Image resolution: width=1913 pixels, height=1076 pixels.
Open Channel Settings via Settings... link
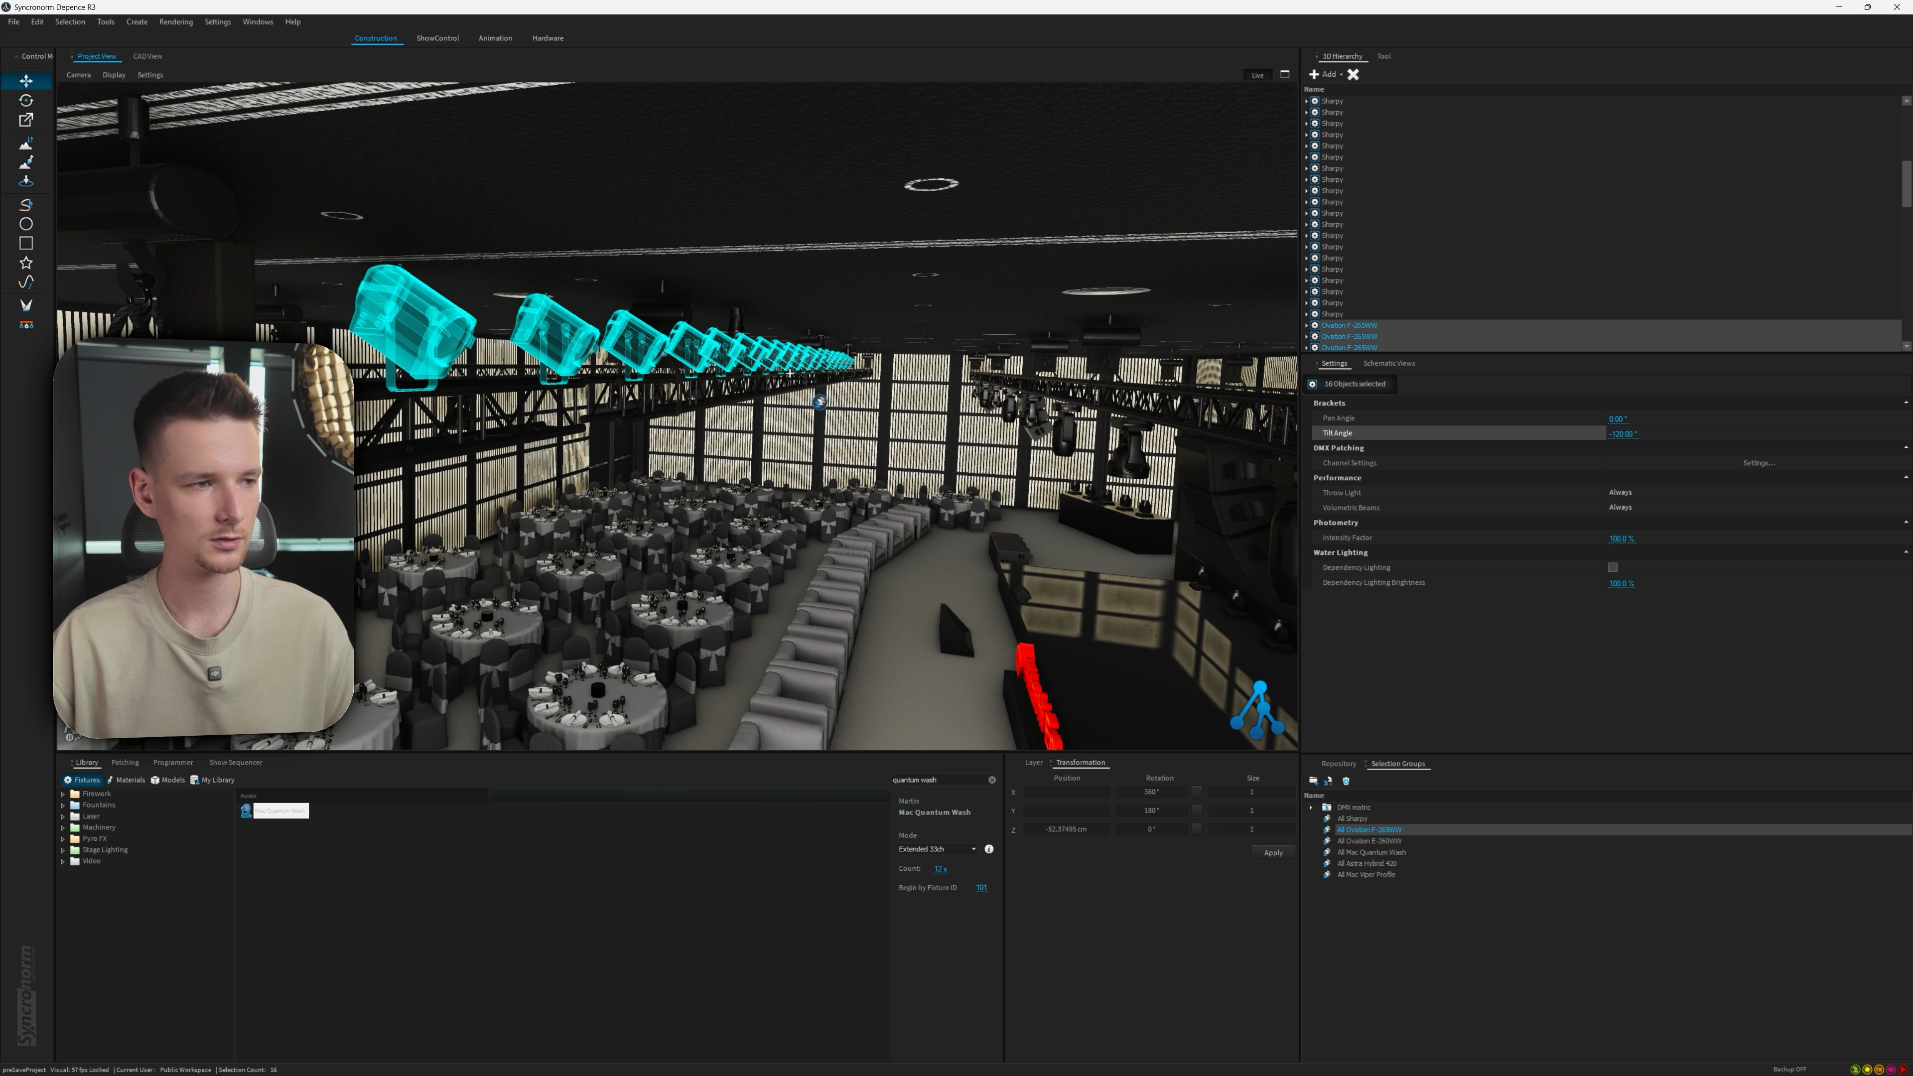[1758, 463]
